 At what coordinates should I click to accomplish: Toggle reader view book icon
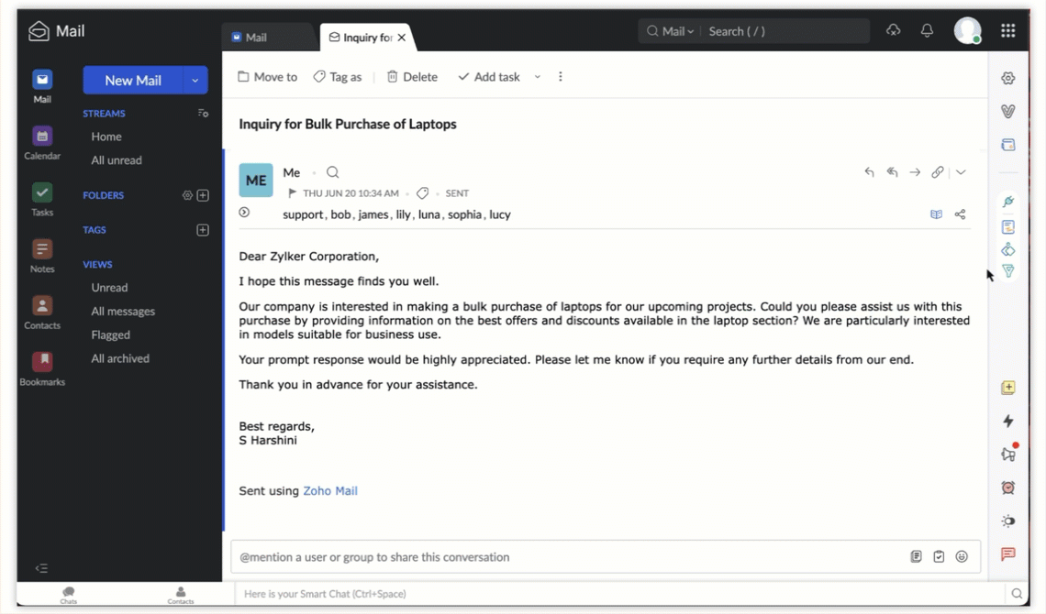(x=936, y=214)
